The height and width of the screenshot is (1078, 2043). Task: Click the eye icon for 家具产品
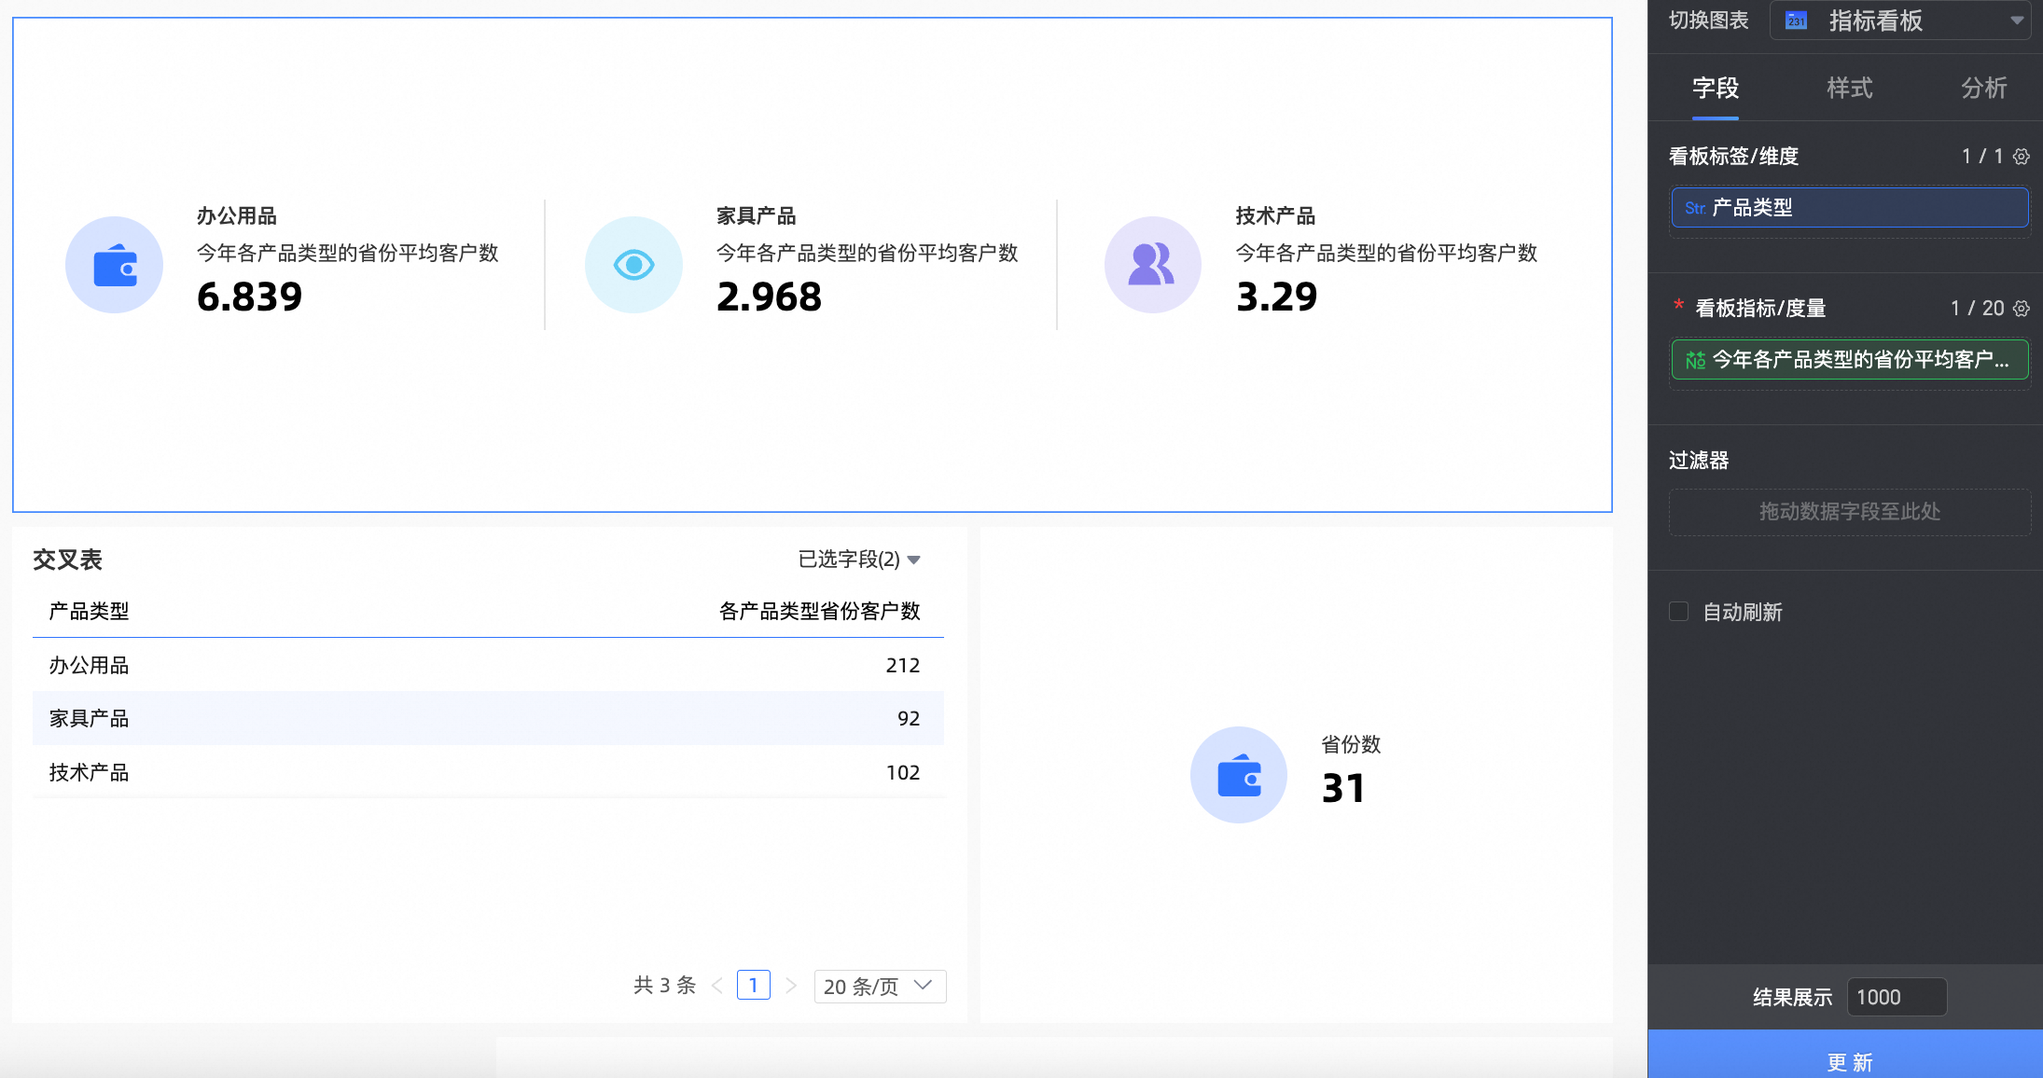coord(633,266)
